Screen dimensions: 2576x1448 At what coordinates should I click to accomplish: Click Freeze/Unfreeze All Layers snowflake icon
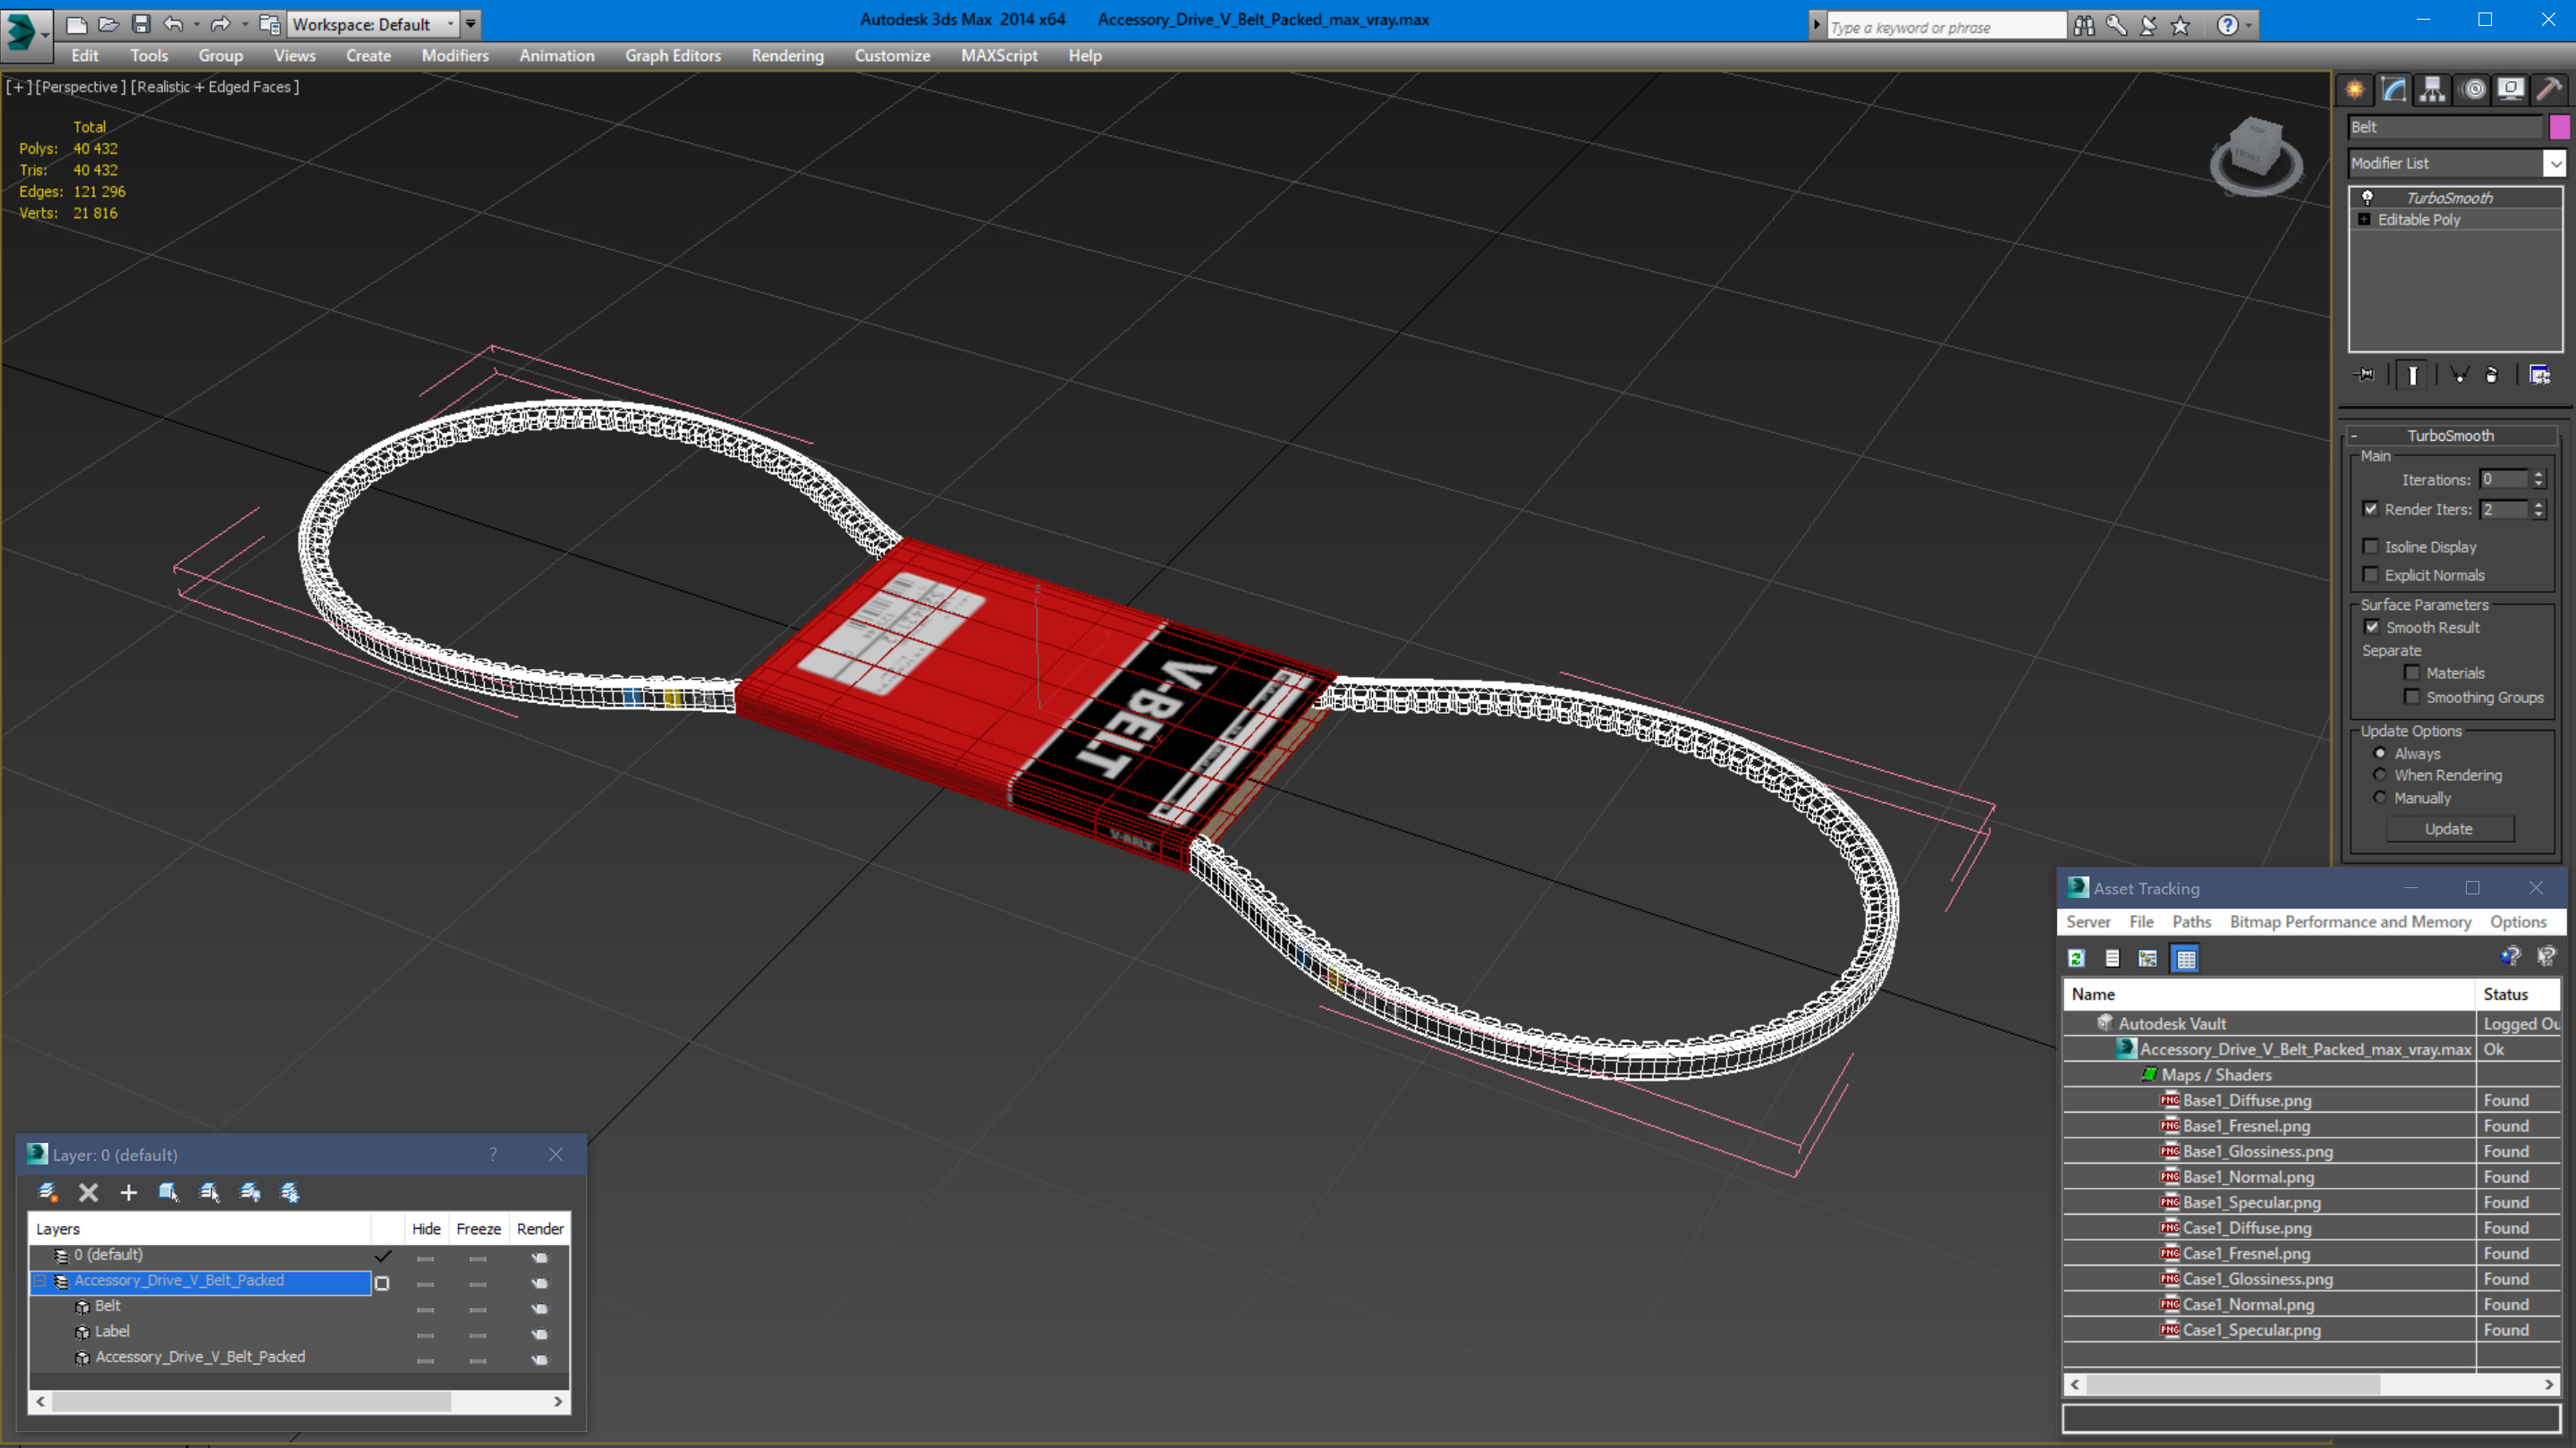coord(290,1192)
